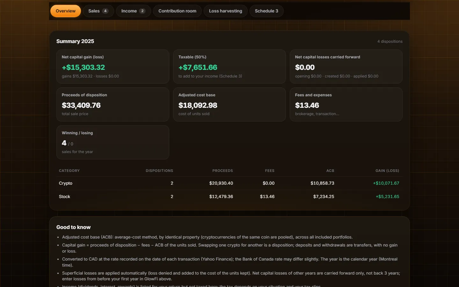This screenshot has width=459, height=287.
Task: Click Stock gain value +$5,231.65
Action: [387, 197]
